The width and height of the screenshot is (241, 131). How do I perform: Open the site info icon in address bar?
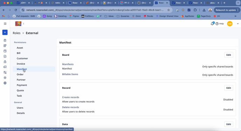pyautogui.click(x=23, y=10)
